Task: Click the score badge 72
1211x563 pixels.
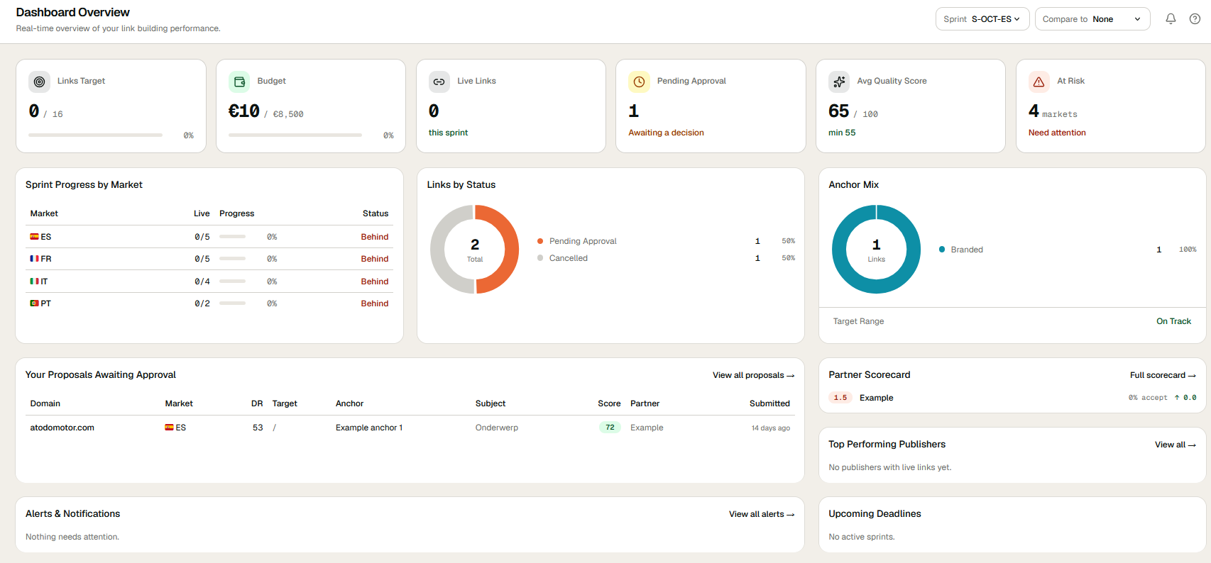Action: pyautogui.click(x=610, y=428)
